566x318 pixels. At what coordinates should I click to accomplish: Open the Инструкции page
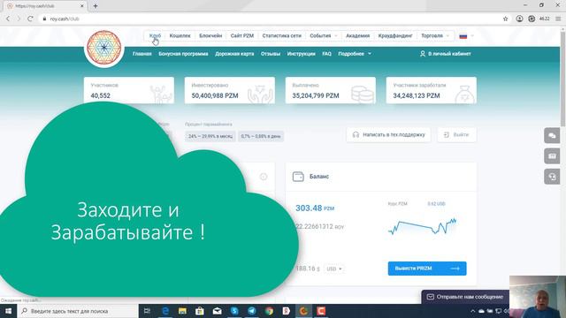[301, 54]
